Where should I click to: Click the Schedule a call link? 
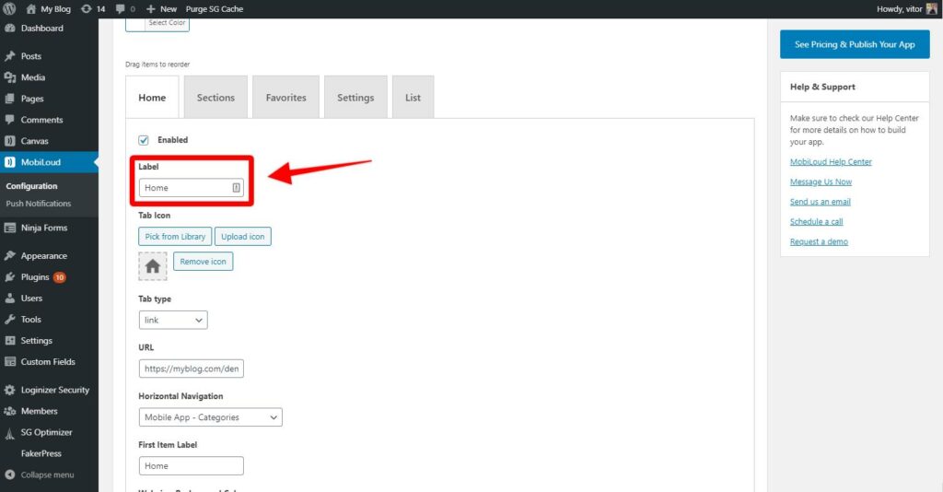(816, 222)
